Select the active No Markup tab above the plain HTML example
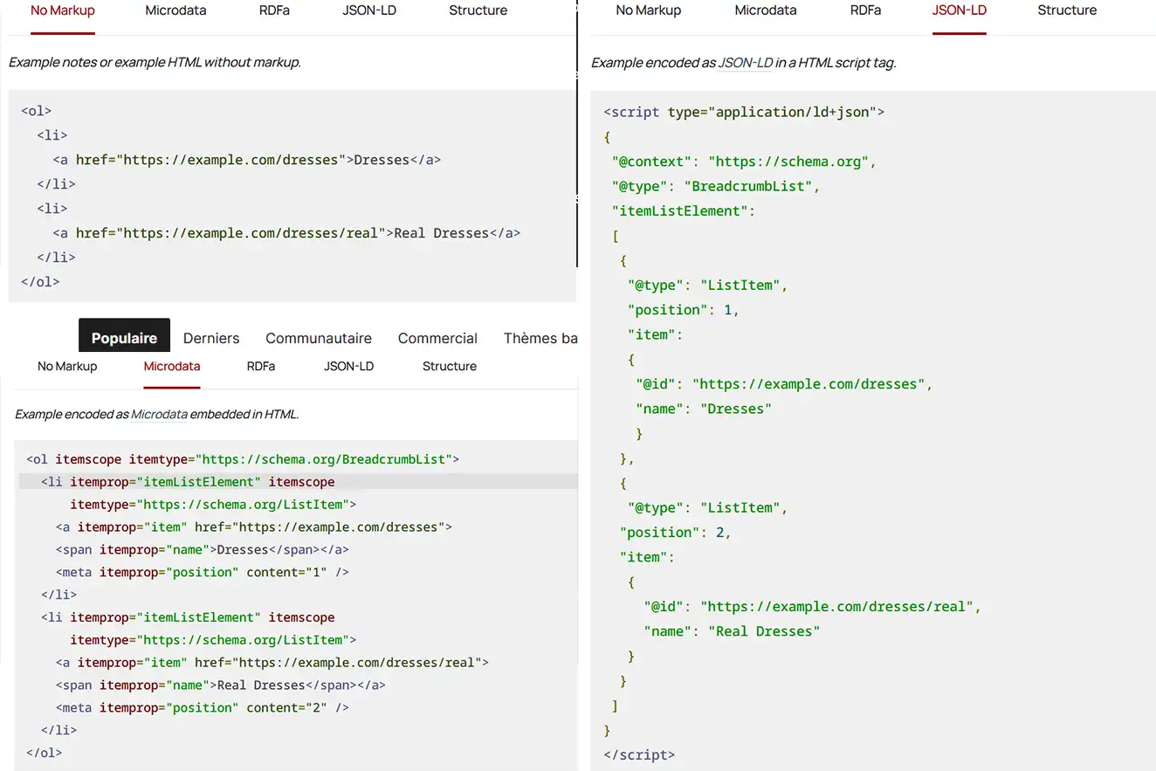The width and height of the screenshot is (1156, 771). coord(63,10)
